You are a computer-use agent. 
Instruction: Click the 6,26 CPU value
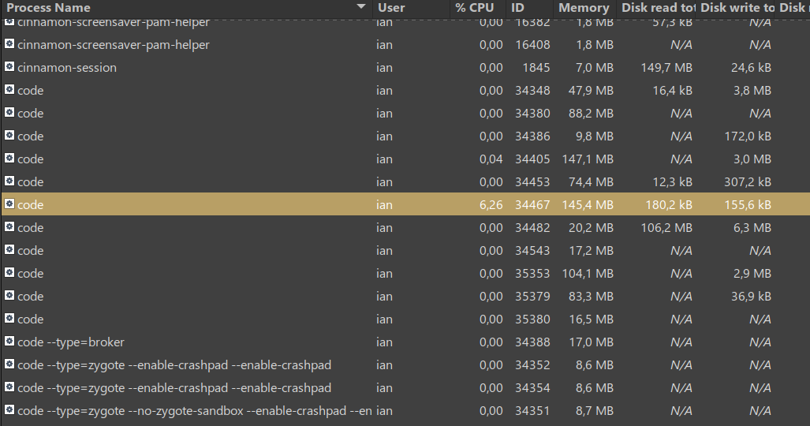coord(491,205)
